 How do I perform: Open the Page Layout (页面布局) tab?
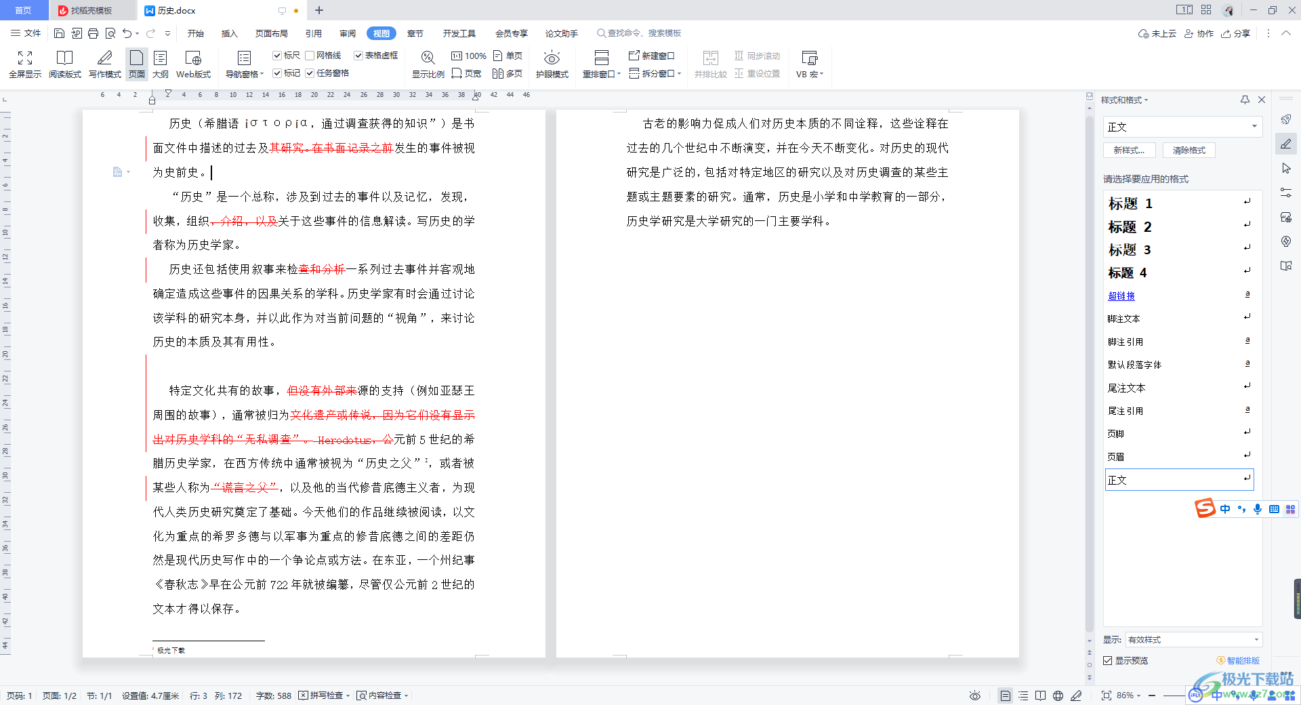(272, 33)
